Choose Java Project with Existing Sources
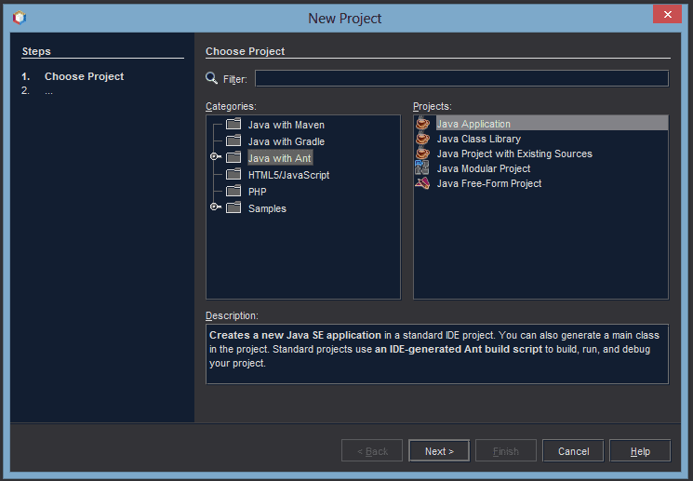The height and width of the screenshot is (481, 693). click(x=514, y=154)
